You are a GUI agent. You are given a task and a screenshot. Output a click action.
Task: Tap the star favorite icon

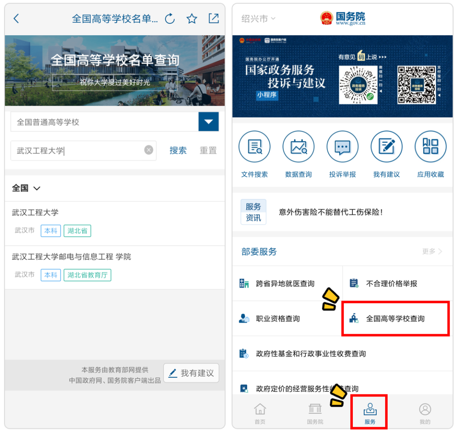click(192, 19)
